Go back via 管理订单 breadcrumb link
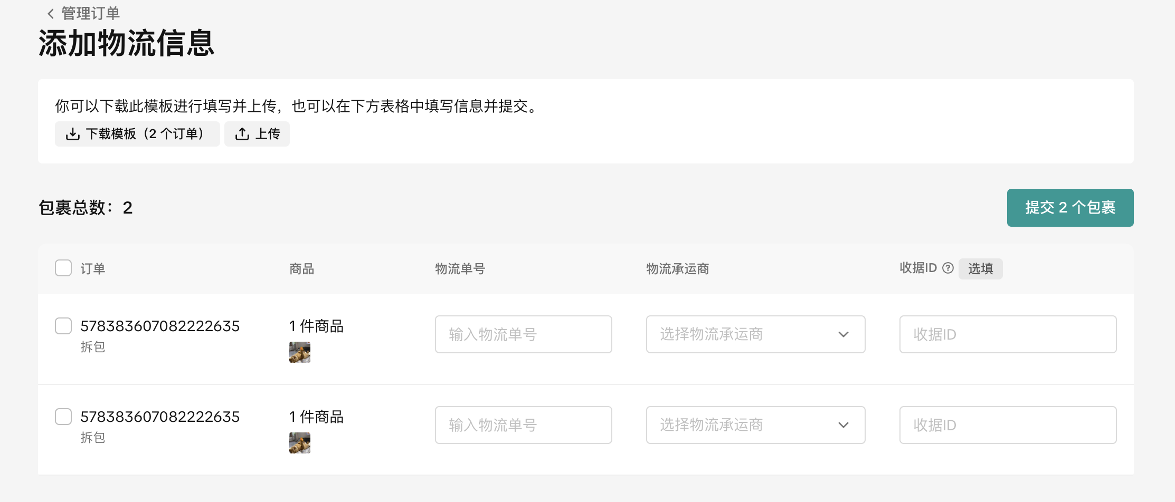 pyautogui.click(x=91, y=14)
